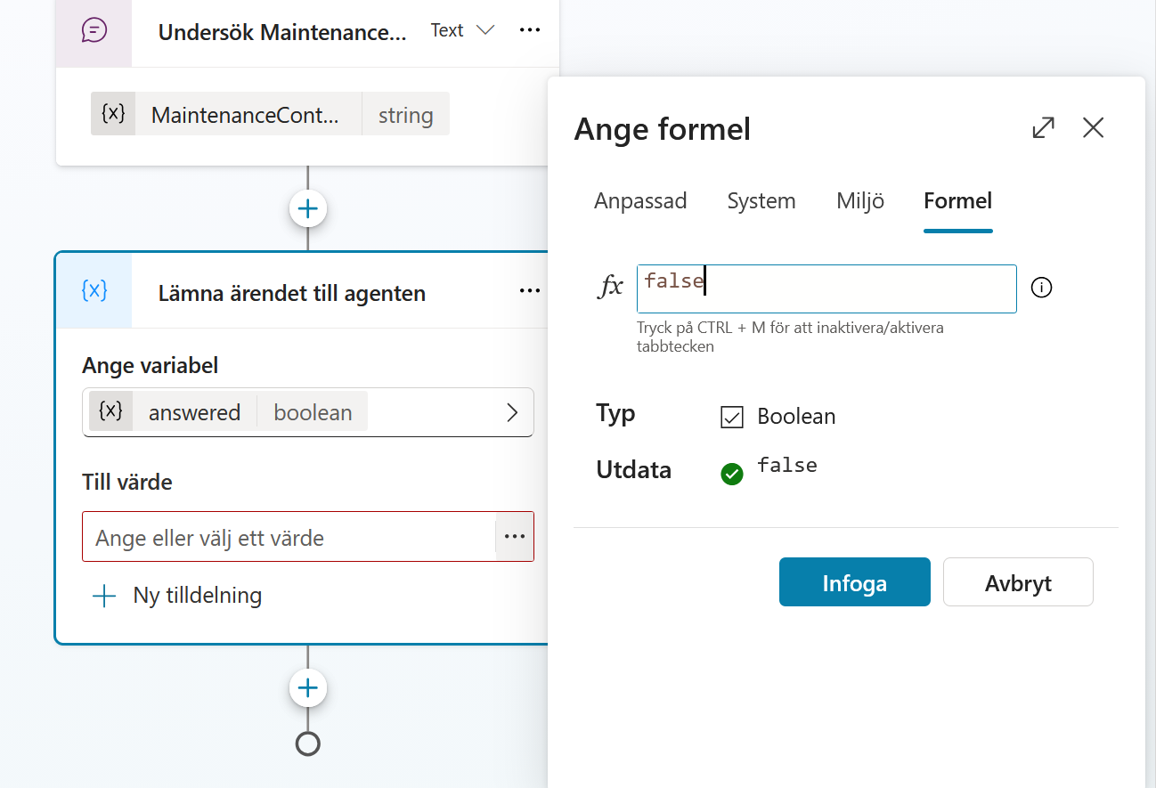Open the Text type dropdown
1156x788 pixels.
(x=462, y=30)
